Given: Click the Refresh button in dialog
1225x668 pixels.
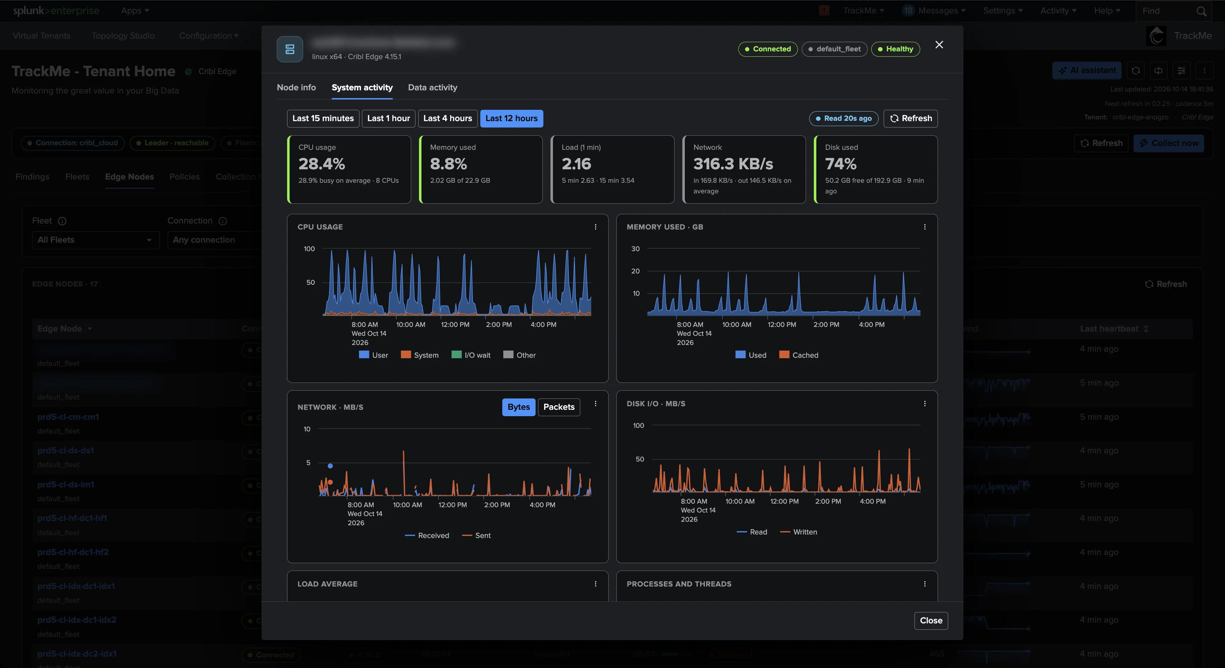Looking at the screenshot, I should click(910, 118).
